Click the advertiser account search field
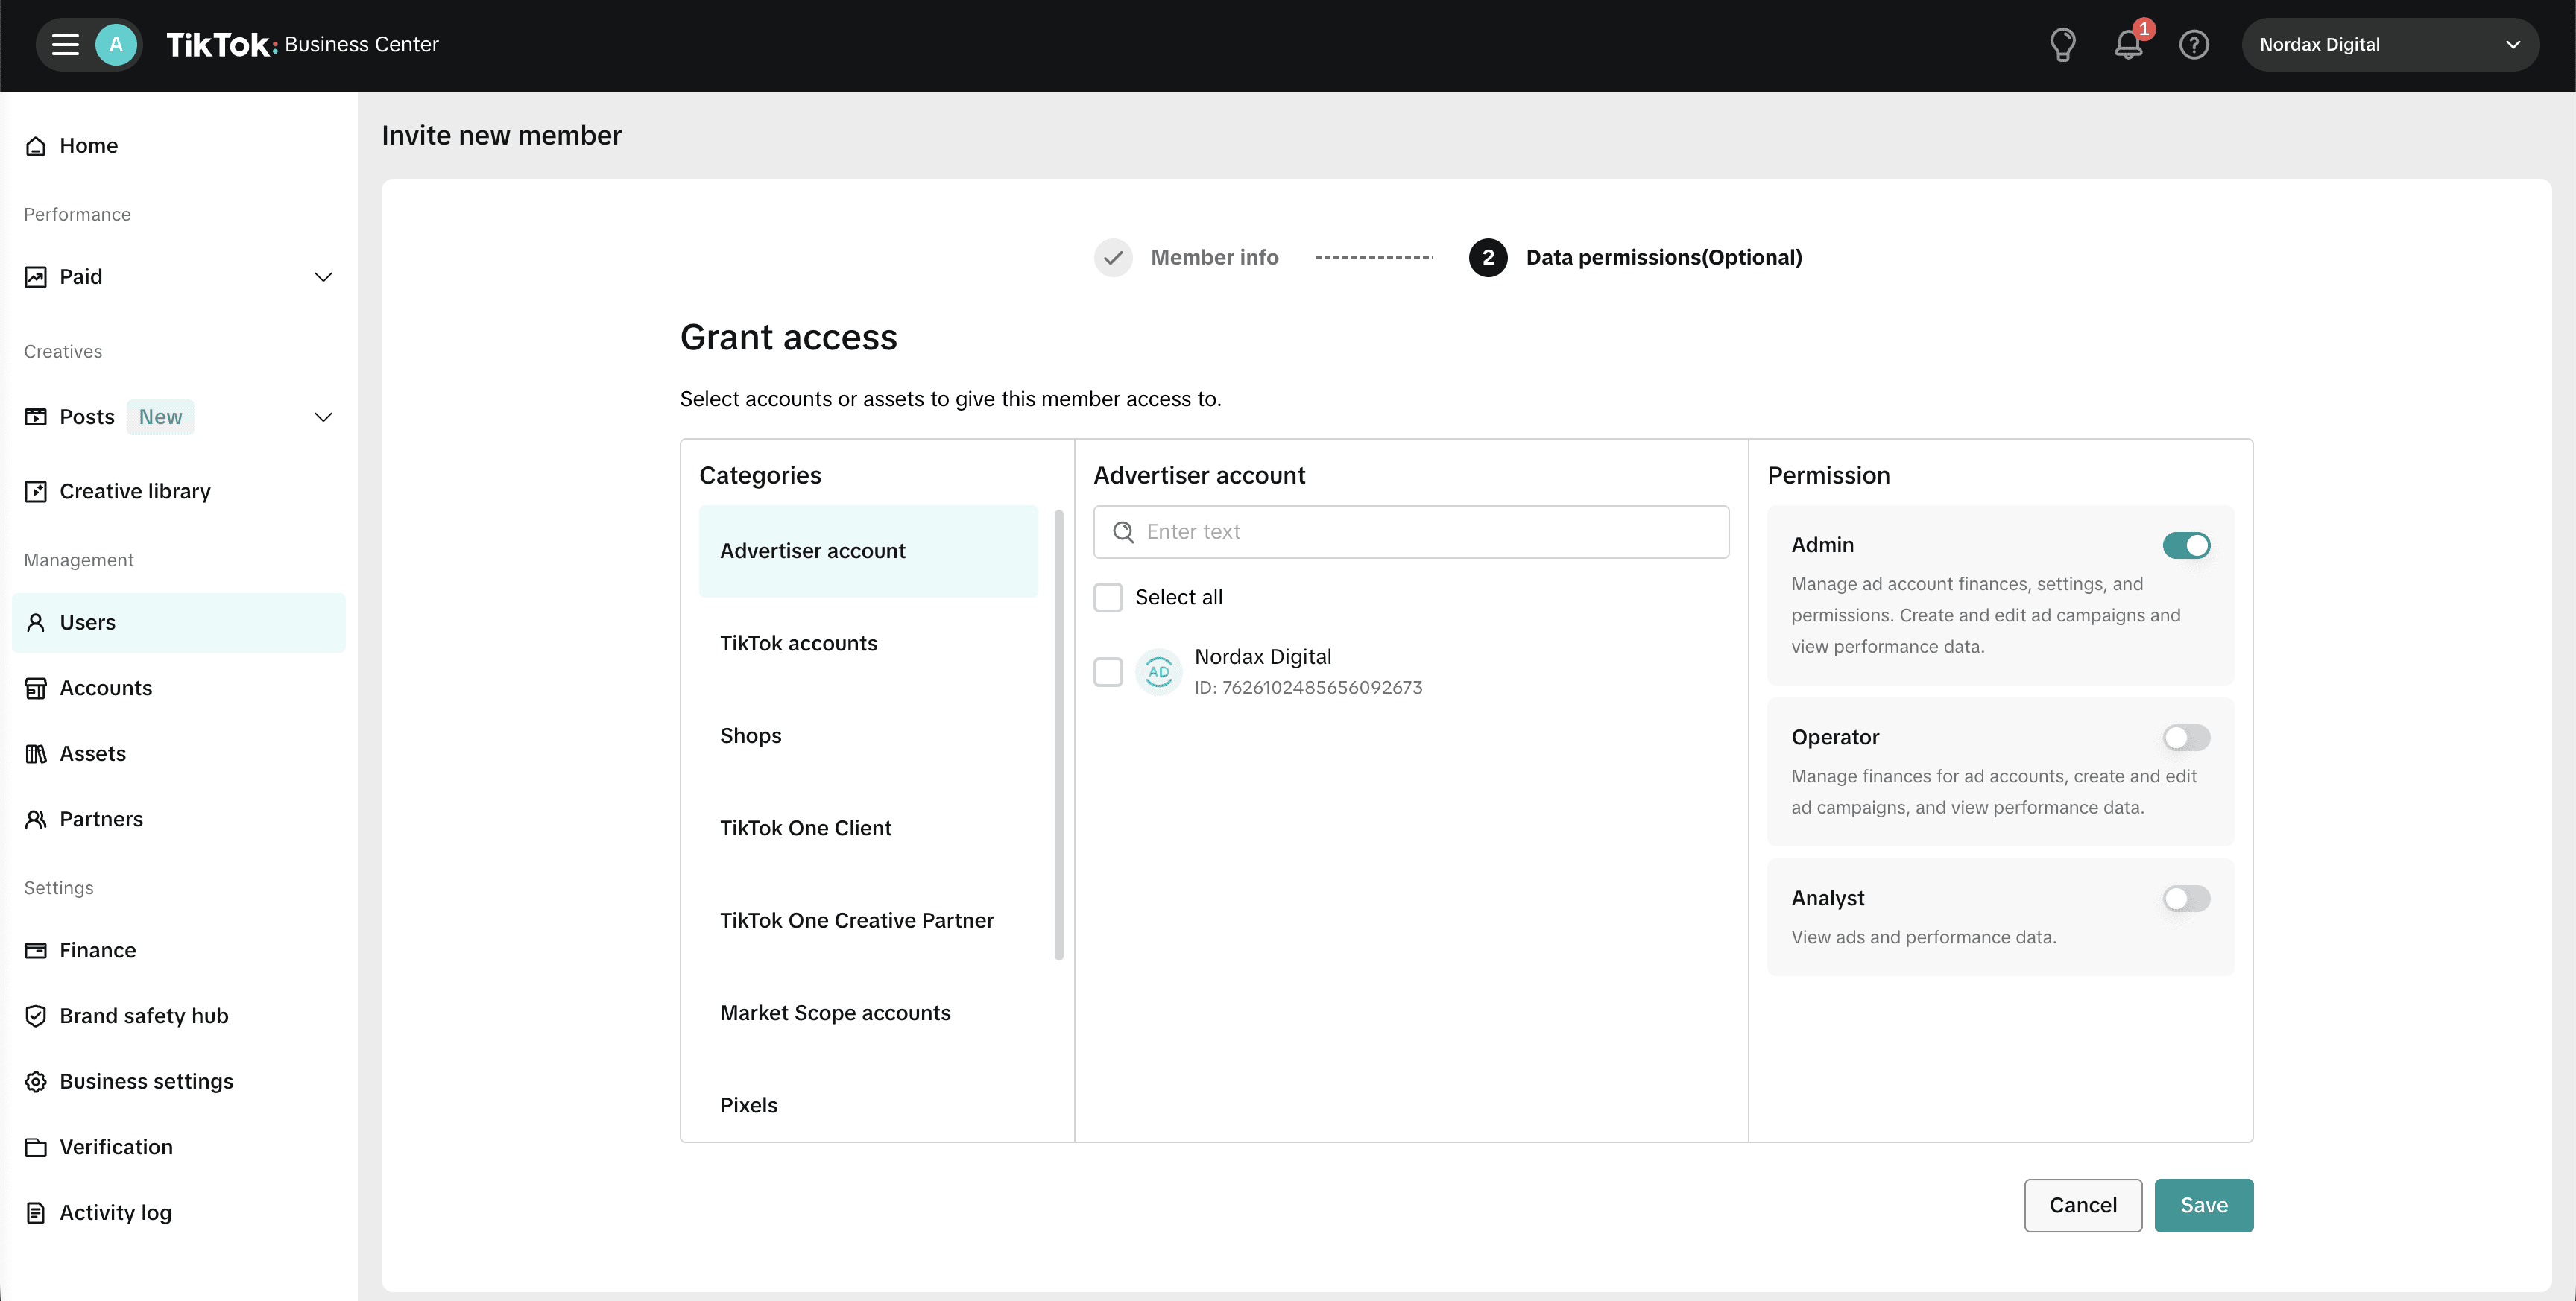Image resolution: width=2576 pixels, height=1301 pixels. pyautogui.click(x=1410, y=531)
